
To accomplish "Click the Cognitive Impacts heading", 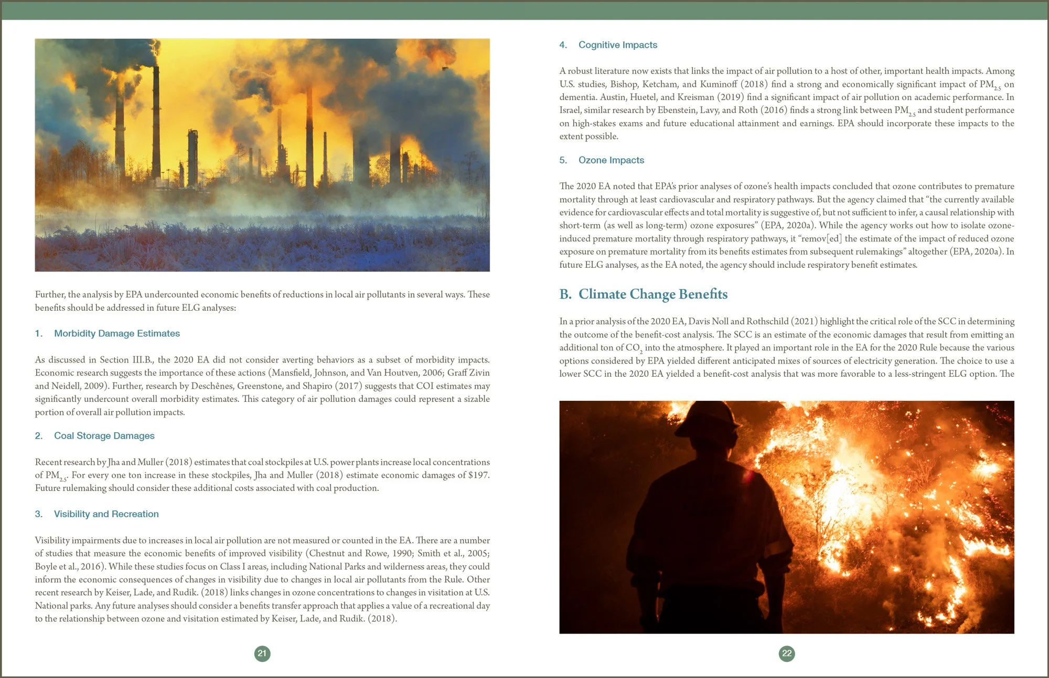I will click(617, 45).
